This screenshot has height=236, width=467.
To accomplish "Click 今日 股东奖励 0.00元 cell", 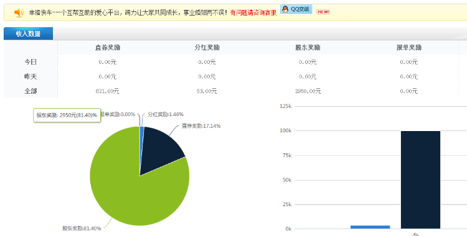I will point(308,62).
